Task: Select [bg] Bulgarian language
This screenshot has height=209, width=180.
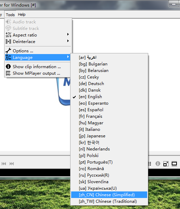Action: 109,64
